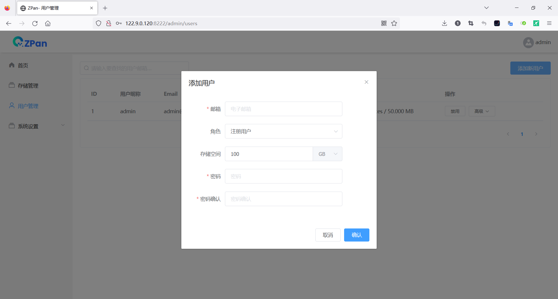The height and width of the screenshot is (299, 558).
Task: Click the 用户昵称 column header
Action: coord(130,94)
